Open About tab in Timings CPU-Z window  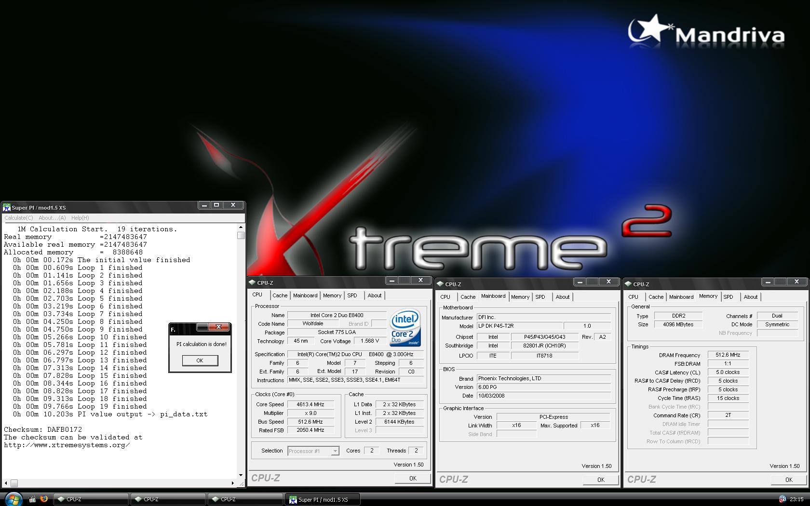pyautogui.click(x=751, y=297)
